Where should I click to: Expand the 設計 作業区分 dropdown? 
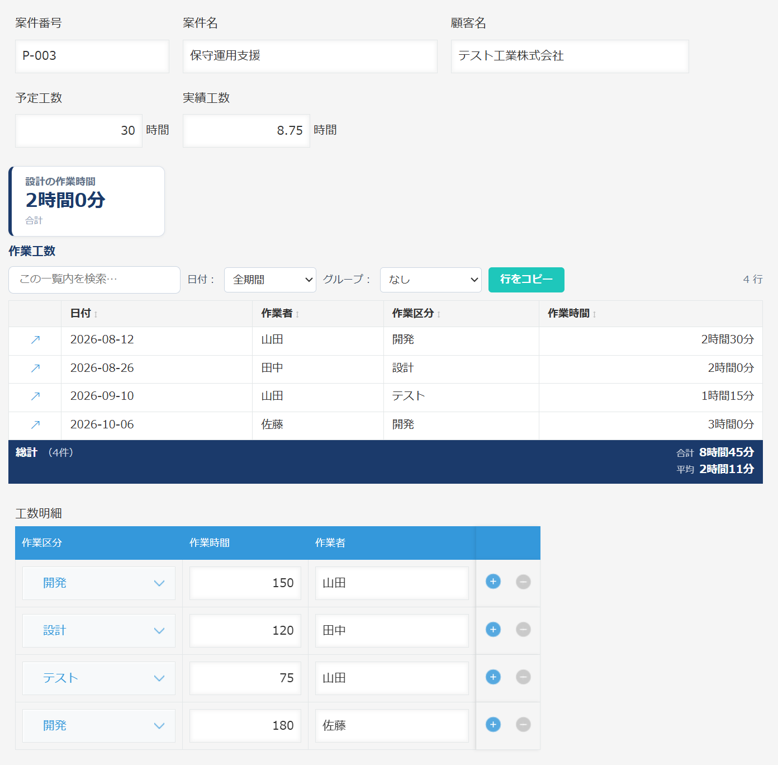pos(99,631)
